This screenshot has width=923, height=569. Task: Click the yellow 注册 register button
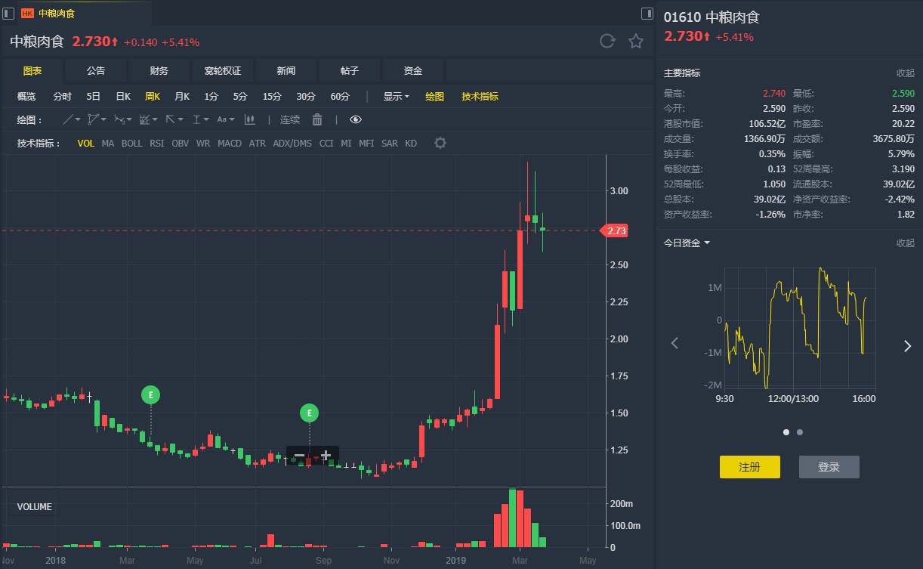tap(750, 467)
